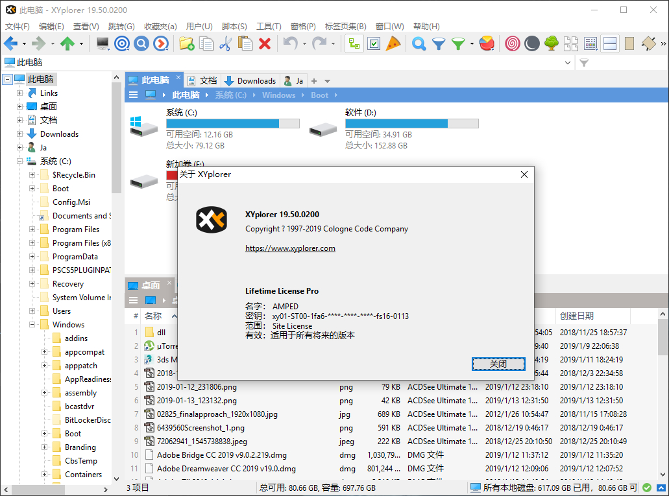Open Find Files with magnifier icon
This screenshot has height=496, width=669.
point(419,43)
